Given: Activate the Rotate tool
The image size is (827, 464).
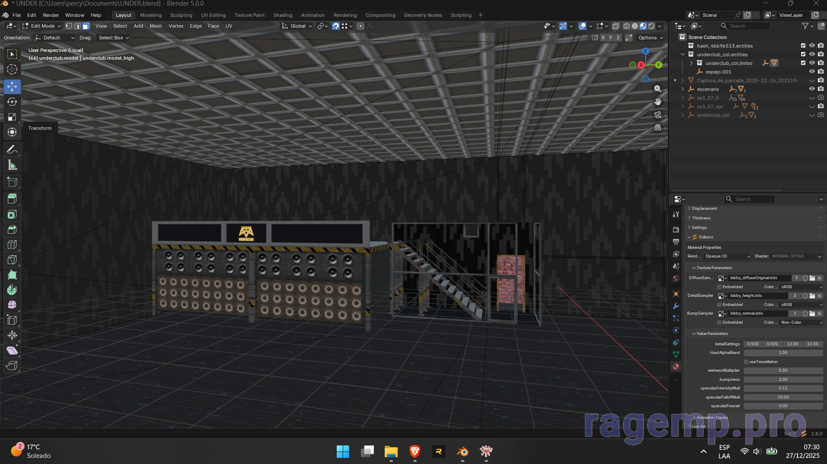Looking at the screenshot, I should (x=12, y=102).
